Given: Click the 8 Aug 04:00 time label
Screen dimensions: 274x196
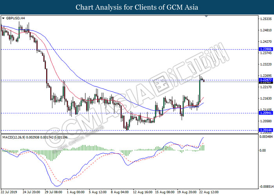Looking at the screenshot, I should pos(120,192).
